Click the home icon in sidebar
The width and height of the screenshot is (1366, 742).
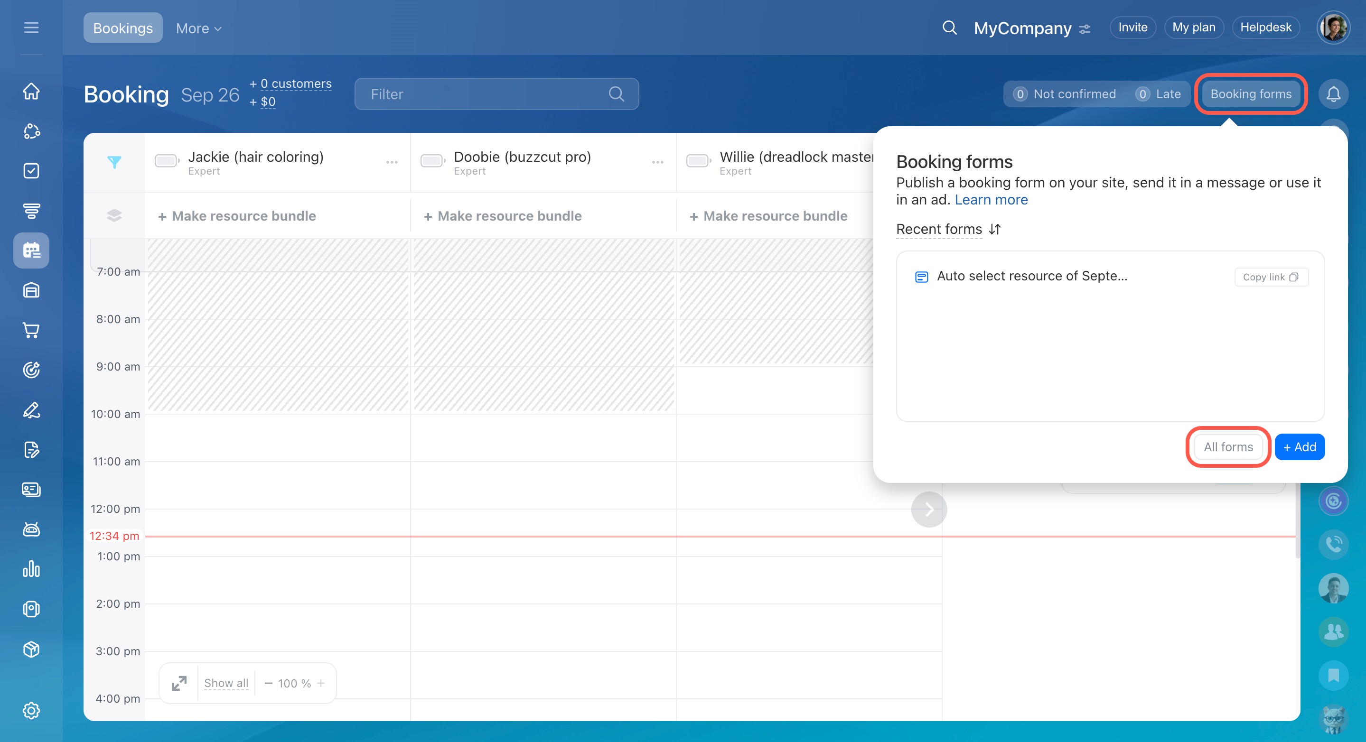31,91
